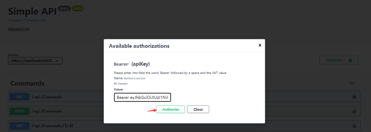Image resolution: width=371 pixels, height=132 pixels.
Task: Click the Close button in dialog
Action: click(198, 109)
